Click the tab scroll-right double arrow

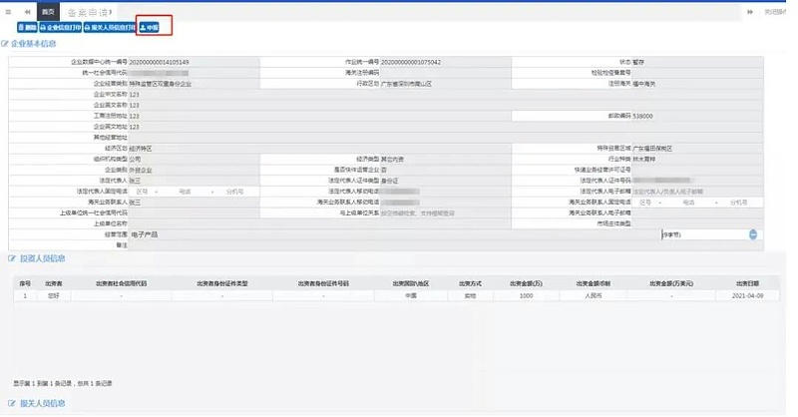click(750, 12)
